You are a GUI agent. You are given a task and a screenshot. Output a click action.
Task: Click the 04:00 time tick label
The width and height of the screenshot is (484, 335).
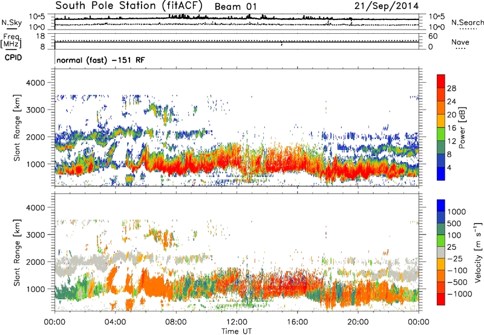coord(115,322)
